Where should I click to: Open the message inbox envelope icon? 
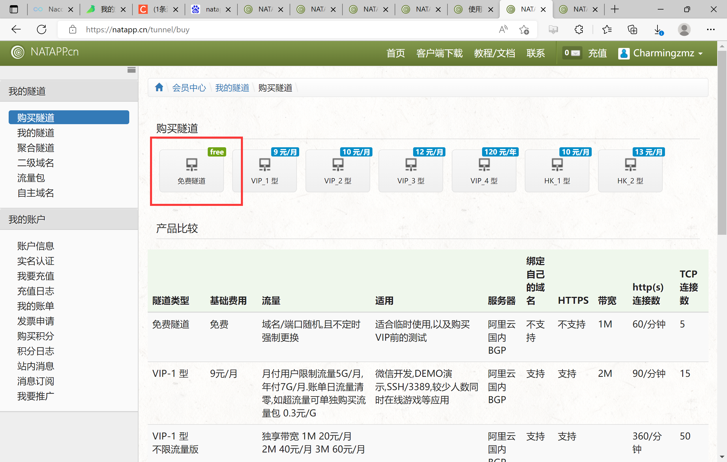point(572,53)
